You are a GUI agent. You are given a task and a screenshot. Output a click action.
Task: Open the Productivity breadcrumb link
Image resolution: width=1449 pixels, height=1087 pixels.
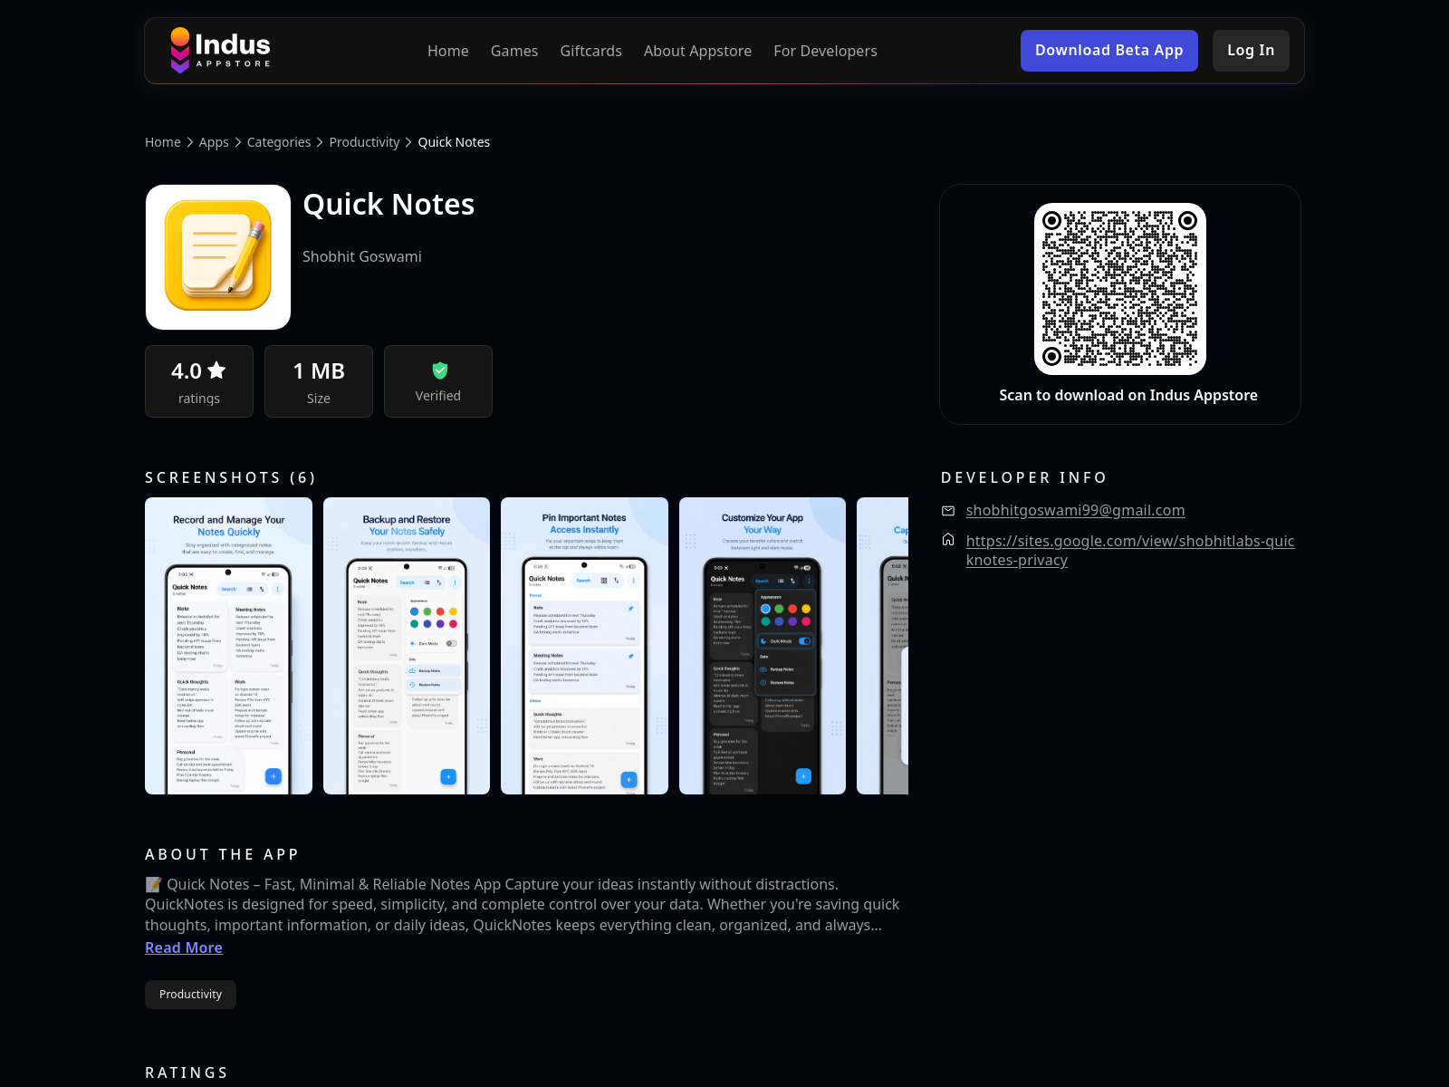tap(364, 142)
